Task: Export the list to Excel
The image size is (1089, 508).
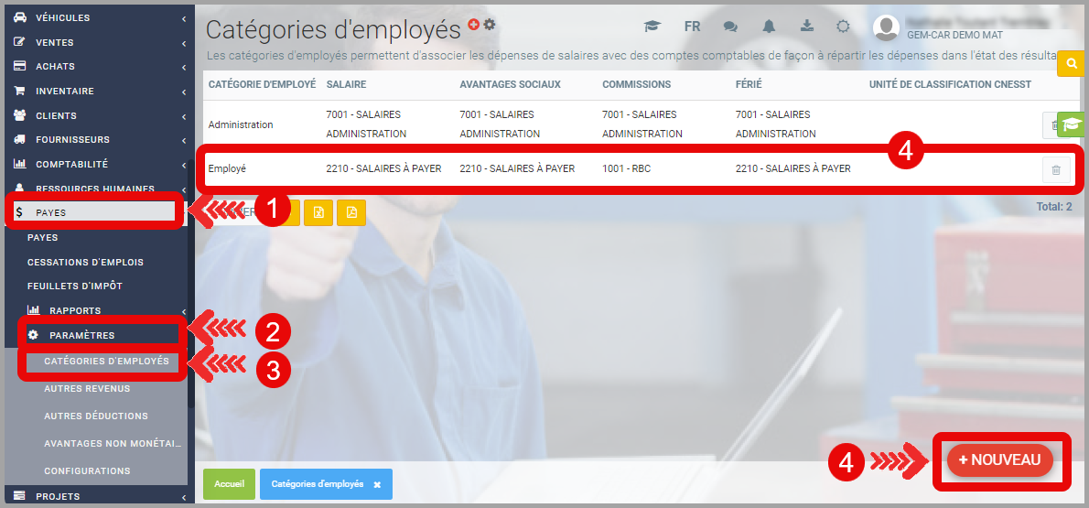Action: point(318,211)
